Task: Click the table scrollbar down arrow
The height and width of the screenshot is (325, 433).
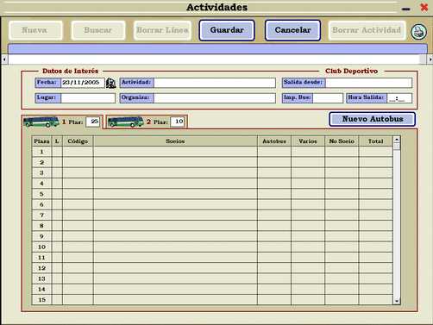Action: tap(397, 301)
